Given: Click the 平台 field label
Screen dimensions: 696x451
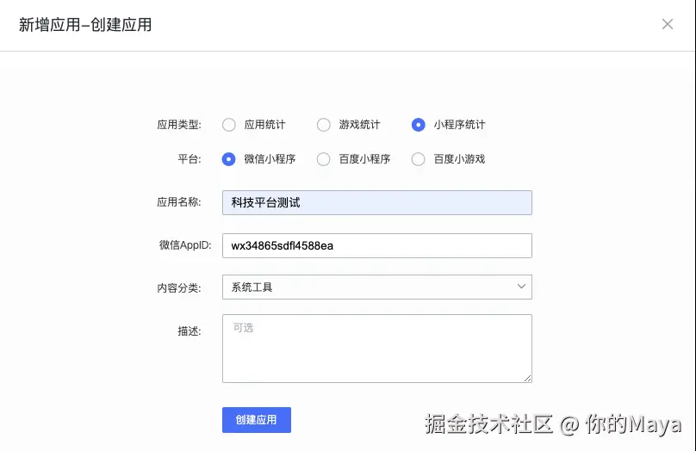Looking at the screenshot, I should (x=189, y=159).
